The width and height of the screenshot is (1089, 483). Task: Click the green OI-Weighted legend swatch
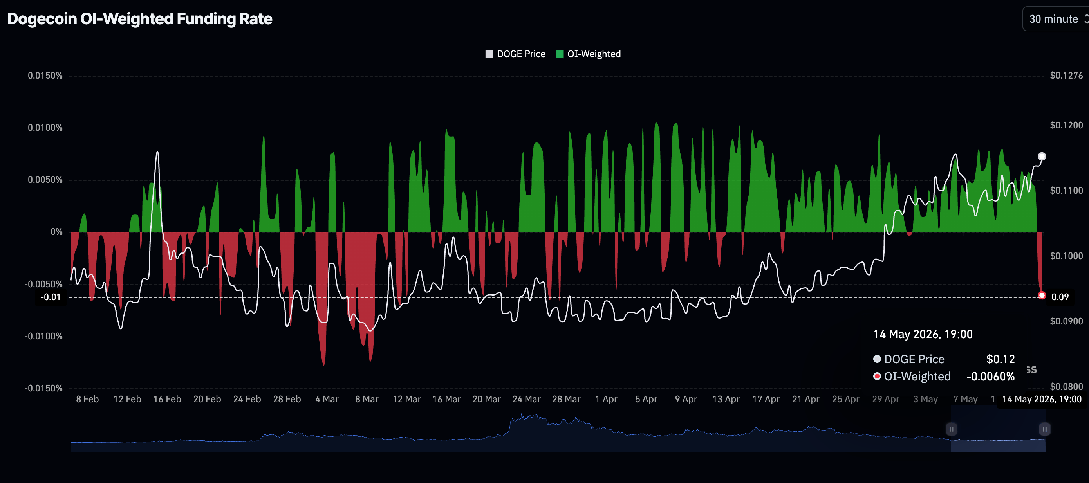point(560,54)
